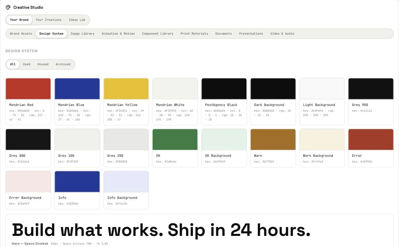Show Archived tokens
Screen dimensions: 399x247
(x=63, y=64)
